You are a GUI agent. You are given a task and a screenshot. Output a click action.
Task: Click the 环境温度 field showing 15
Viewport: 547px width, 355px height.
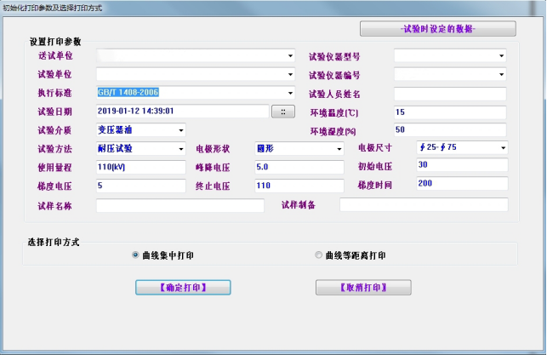click(450, 112)
